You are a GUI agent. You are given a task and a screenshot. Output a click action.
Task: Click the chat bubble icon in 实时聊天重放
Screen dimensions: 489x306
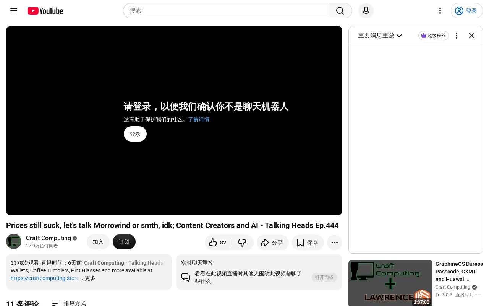point(186,277)
